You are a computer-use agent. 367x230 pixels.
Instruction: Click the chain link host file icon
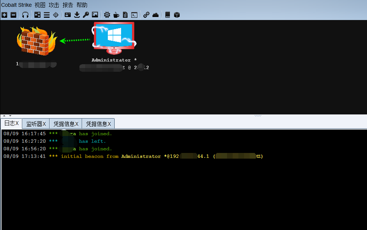pyautogui.click(x=146, y=15)
